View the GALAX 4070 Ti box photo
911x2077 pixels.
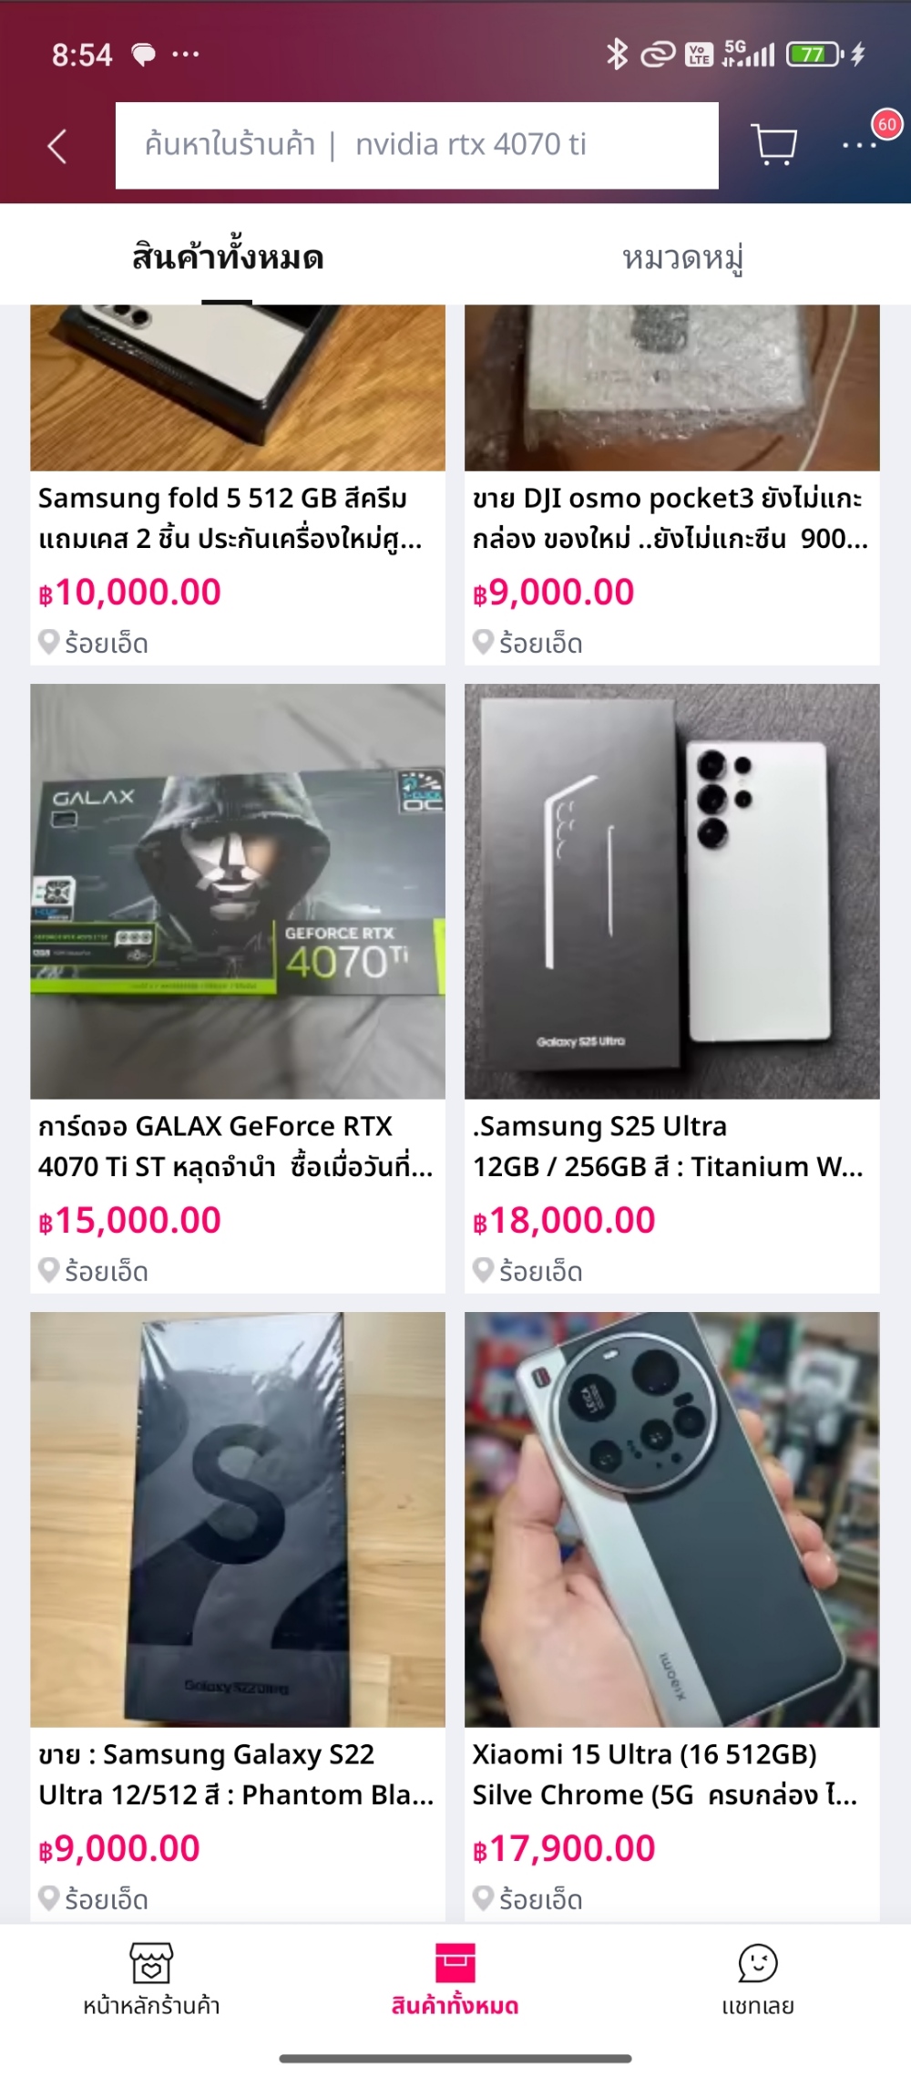[238, 891]
